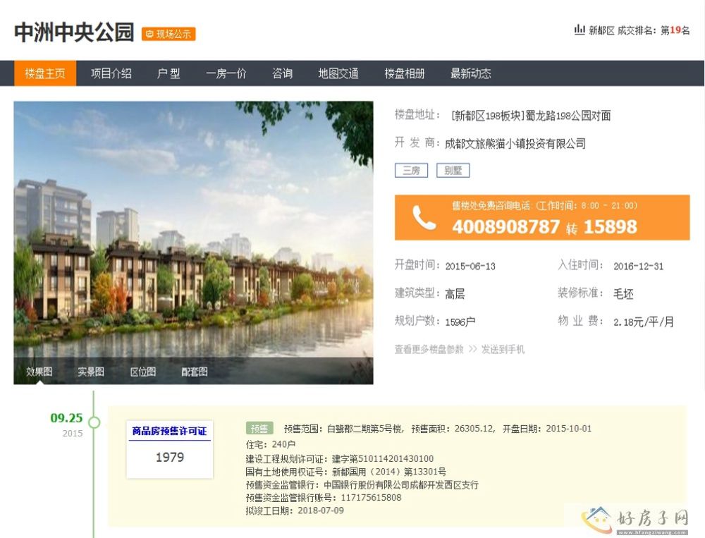Open 地图交通 page

pos(338,73)
